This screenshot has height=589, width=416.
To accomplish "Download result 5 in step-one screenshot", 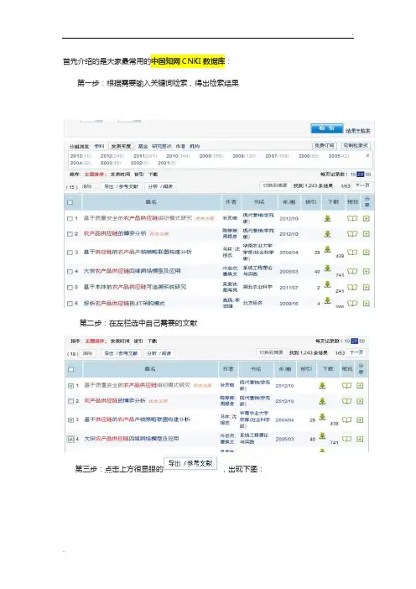I will pos(327,284).
